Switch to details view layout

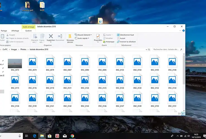coord(179,114)
